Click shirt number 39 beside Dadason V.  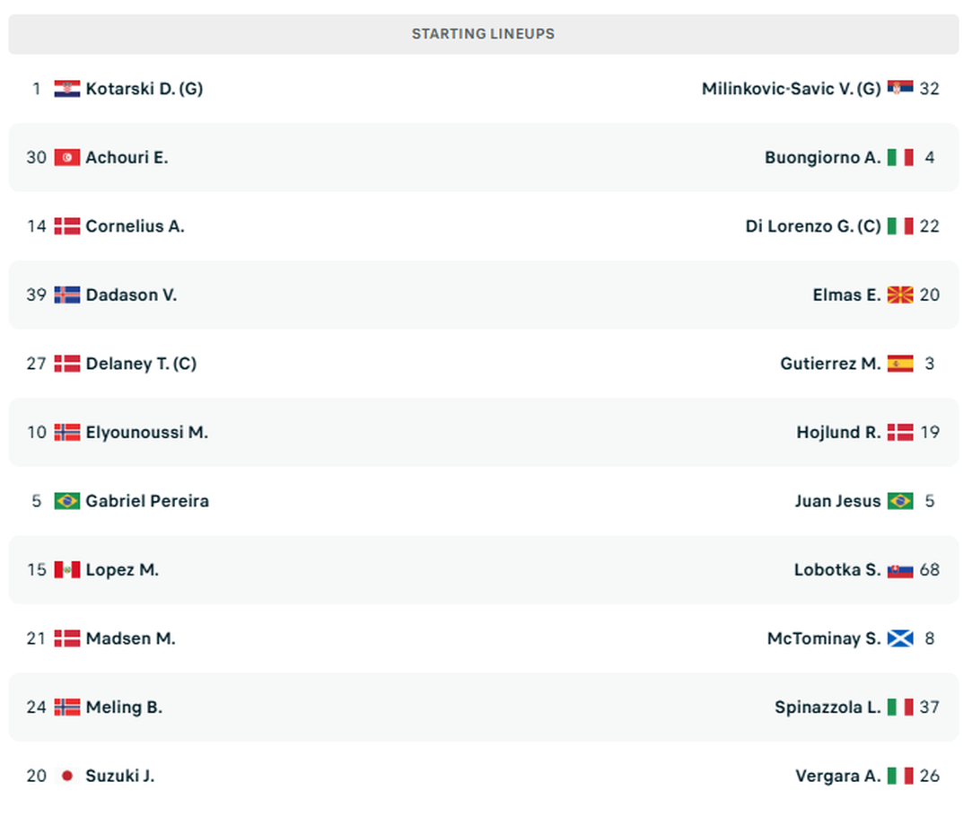pos(36,294)
